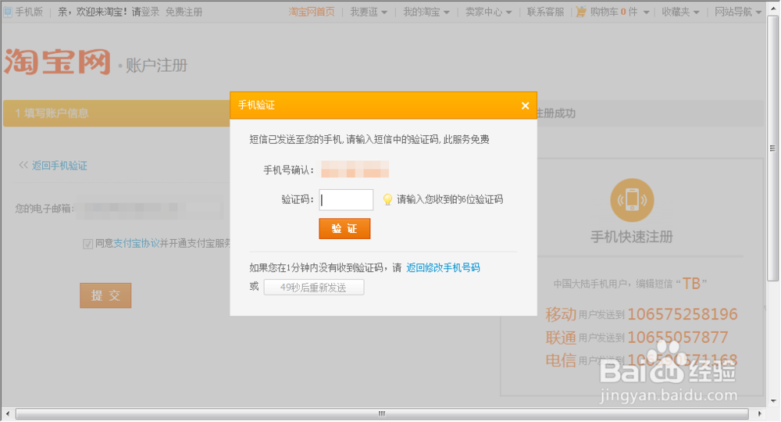
Task: Open the 收藏夹 menu
Action: click(x=680, y=12)
